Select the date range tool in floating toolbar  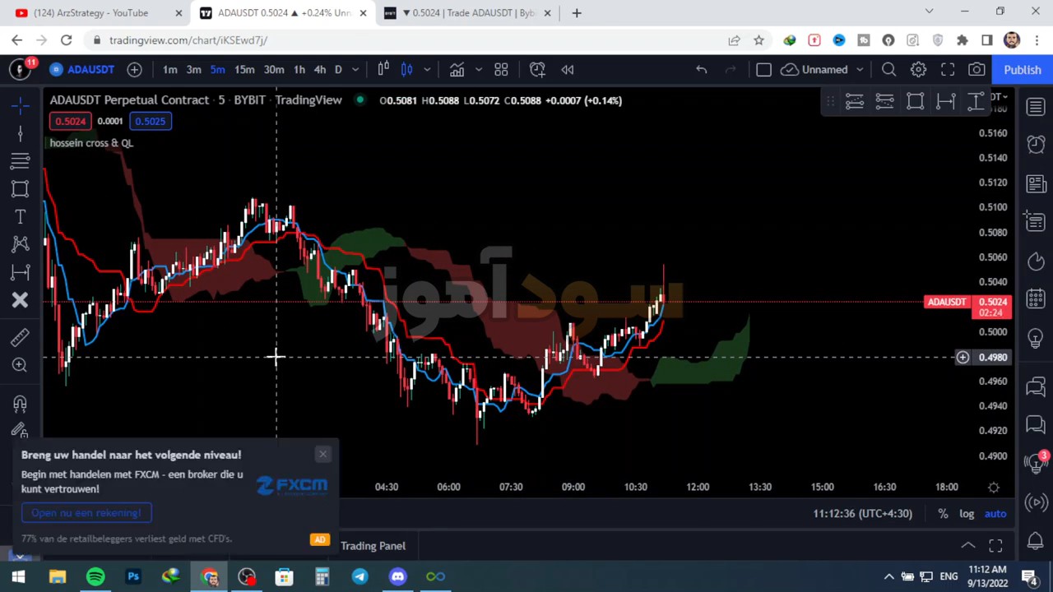click(x=945, y=101)
